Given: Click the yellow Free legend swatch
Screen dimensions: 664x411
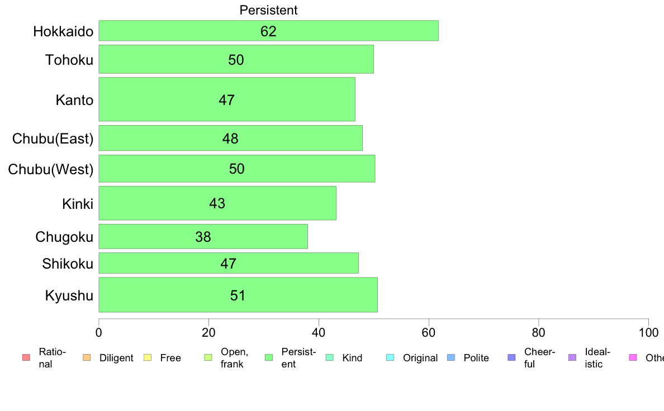Looking at the screenshot, I should click(148, 357).
